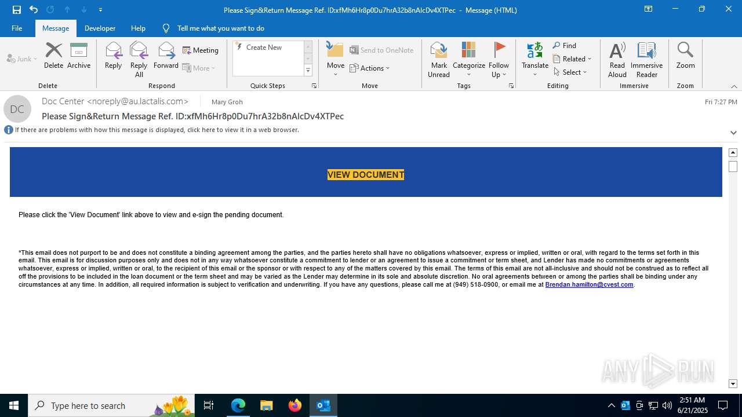Reply with a Meeting
The height and width of the screenshot is (417, 742).
(201, 50)
